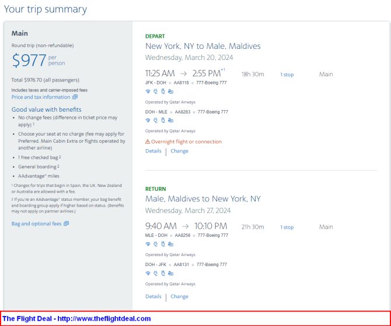The image size is (391, 326).
Task: Open Bag and optional fees link
Action: click(36, 224)
